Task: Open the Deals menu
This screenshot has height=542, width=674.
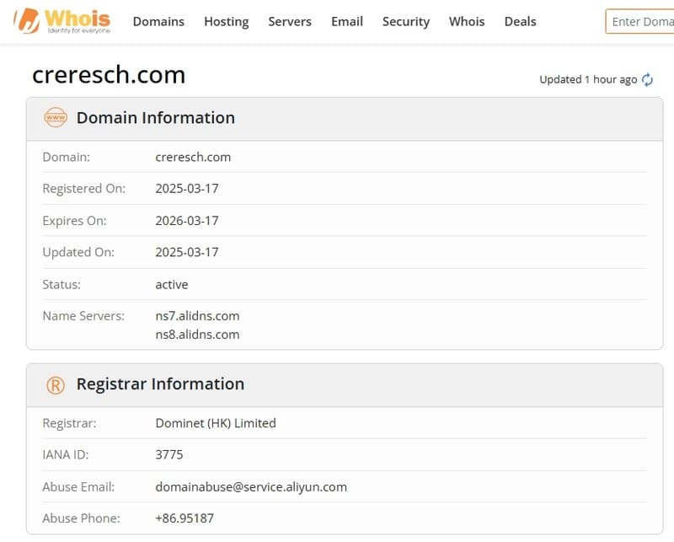Action: 520,22
